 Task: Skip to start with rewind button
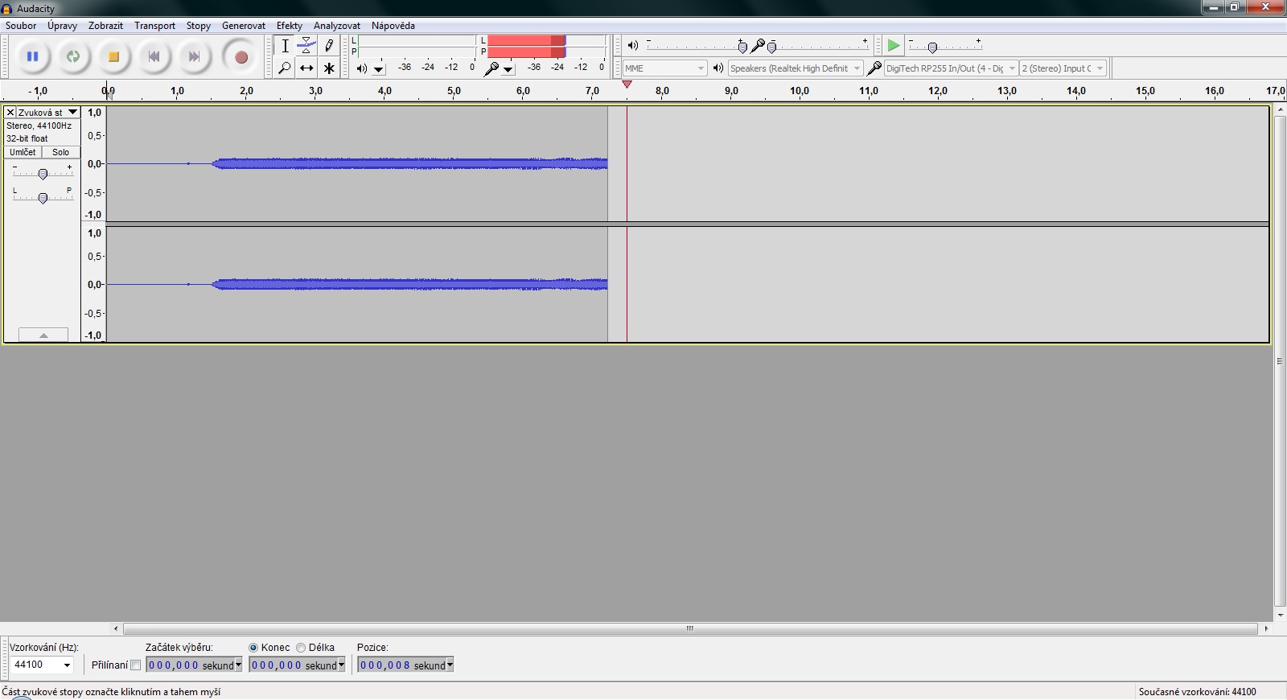pyautogui.click(x=154, y=57)
